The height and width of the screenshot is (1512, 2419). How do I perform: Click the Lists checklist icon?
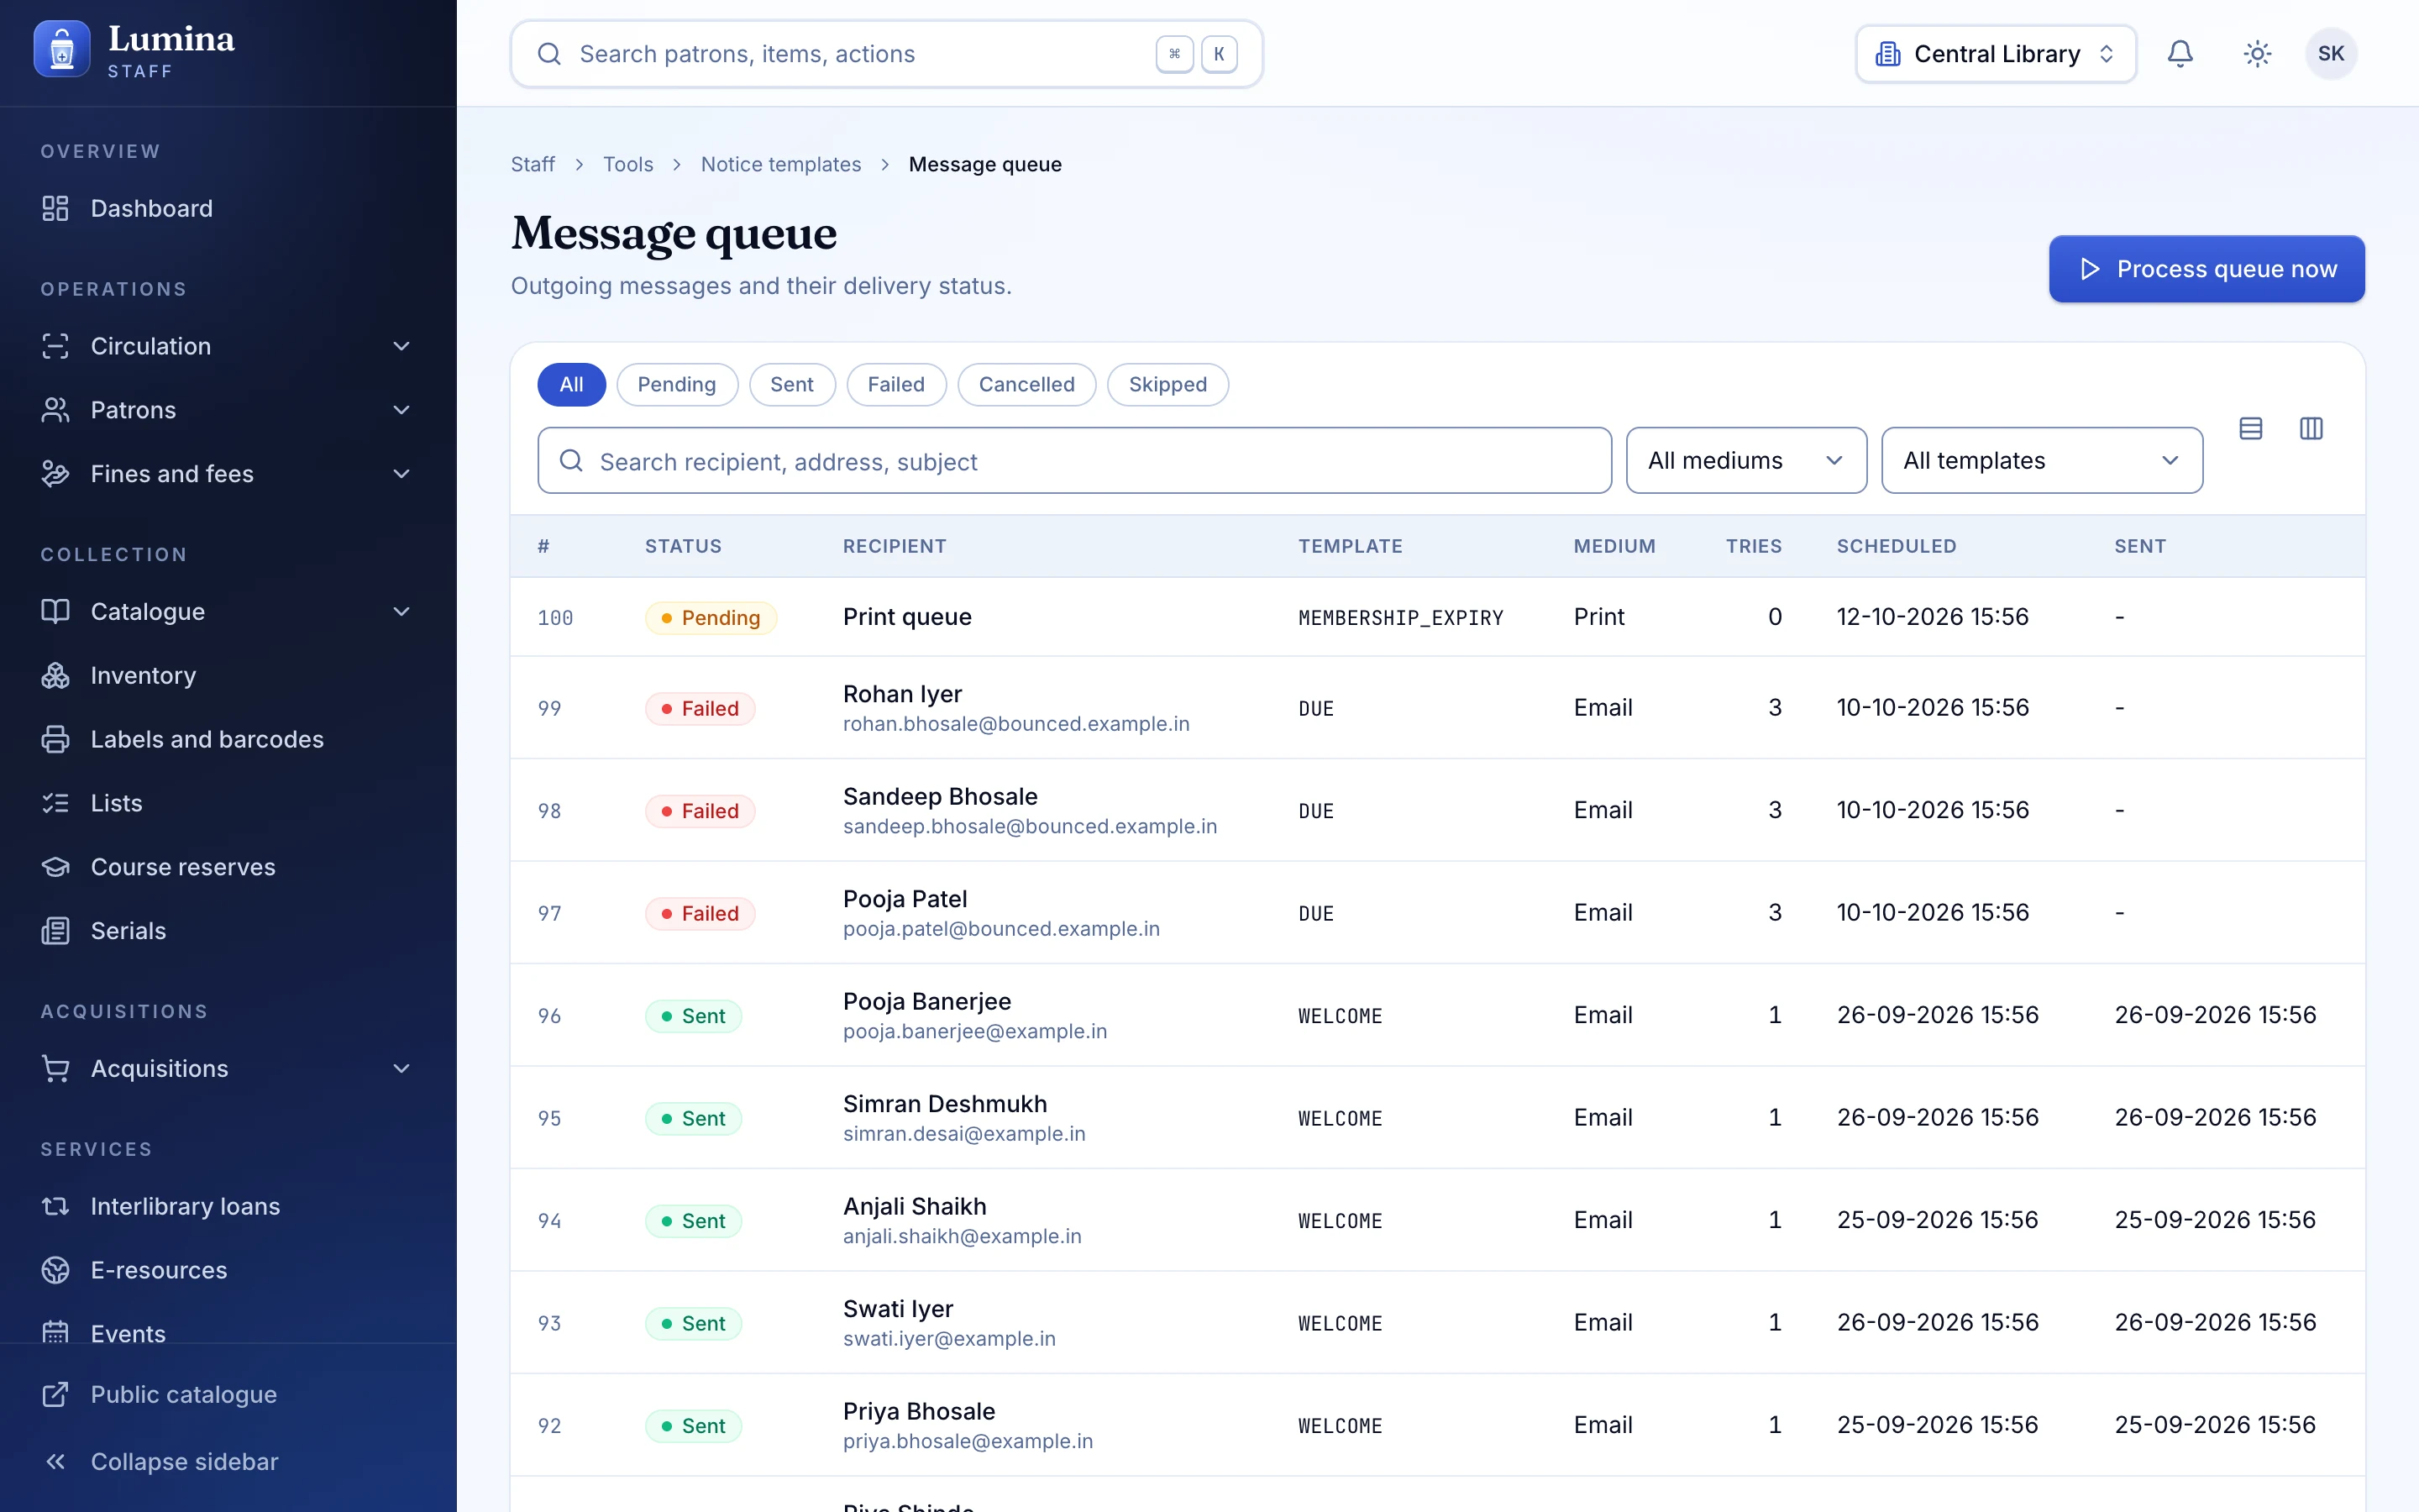[x=55, y=803]
